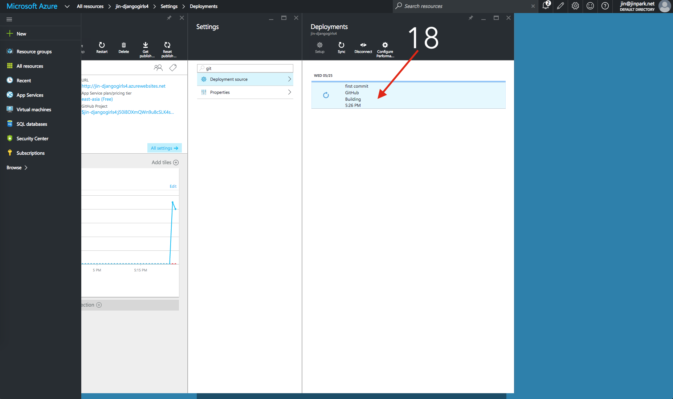Click Setup in Deployments toolbar
This screenshot has height=399, width=673.
coord(320,48)
